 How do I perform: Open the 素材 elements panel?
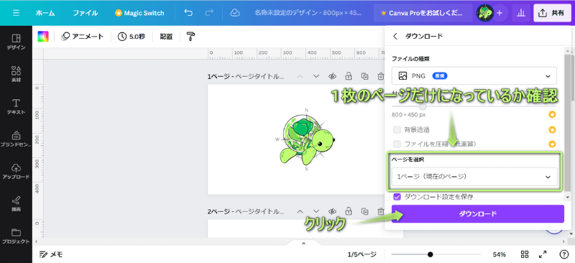coord(16,74)
